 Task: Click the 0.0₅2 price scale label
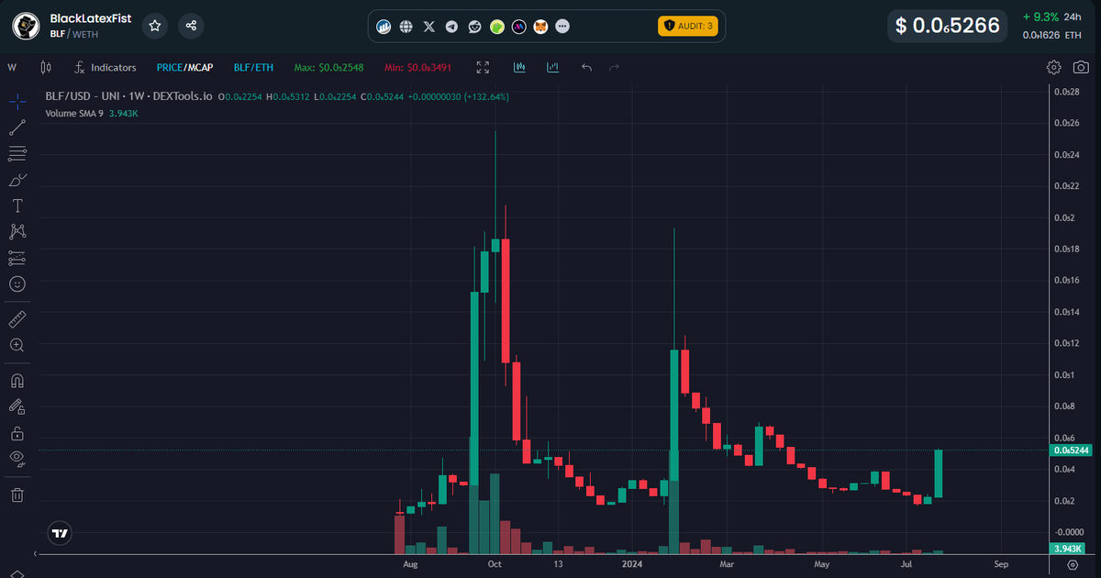click(x=1064, y=217)
